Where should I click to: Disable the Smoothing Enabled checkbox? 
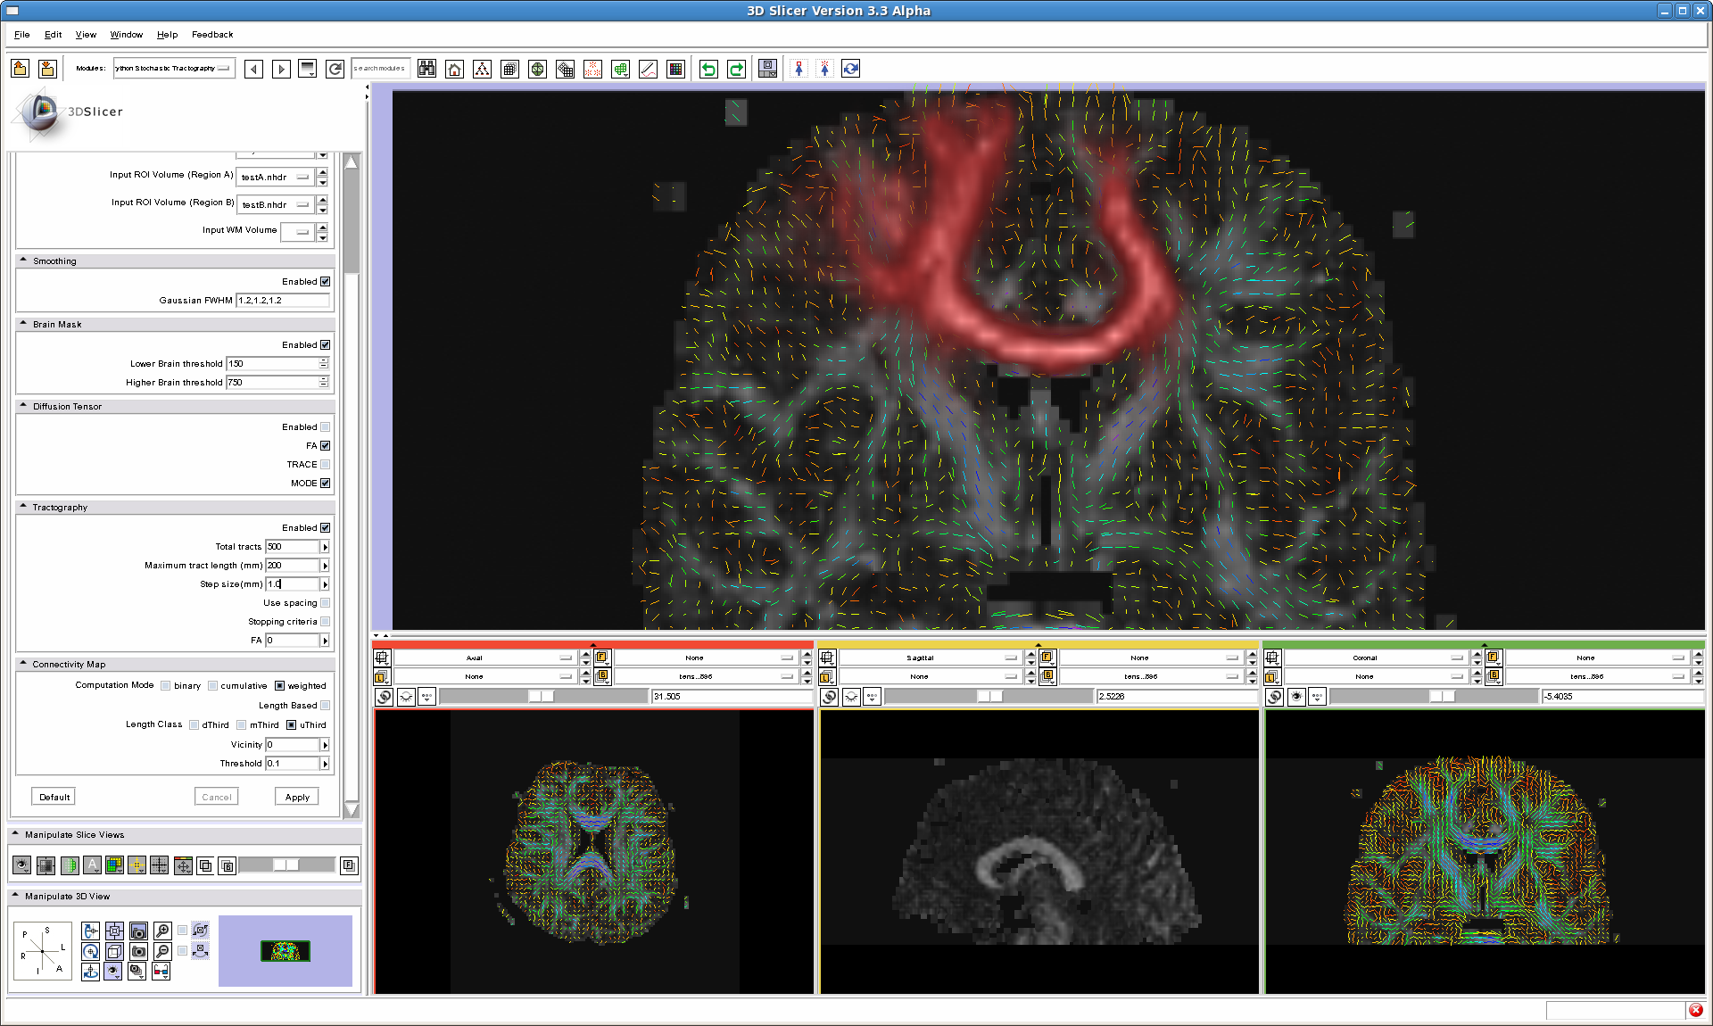pos(325,281)
